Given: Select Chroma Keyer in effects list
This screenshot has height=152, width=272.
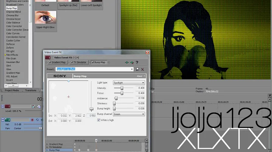Looking at the screenshot, I should [13, 19].
